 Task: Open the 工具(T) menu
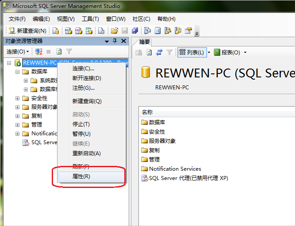point(90,19)
